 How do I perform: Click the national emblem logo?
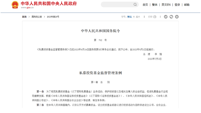pyautogui.click(x=15, y=5)
